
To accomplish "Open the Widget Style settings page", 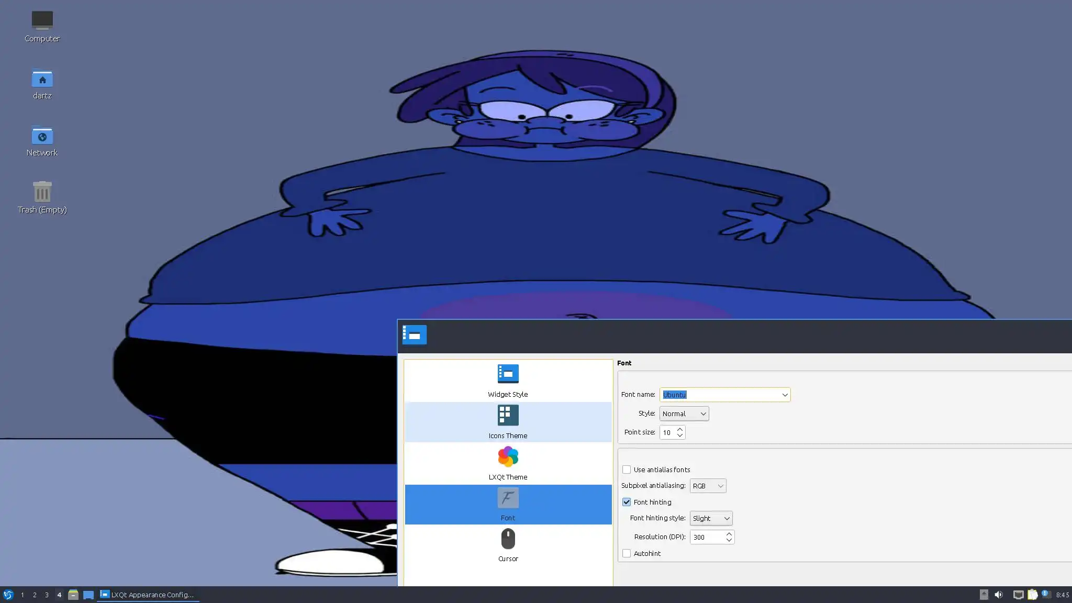I will click(x=507, y=381).
